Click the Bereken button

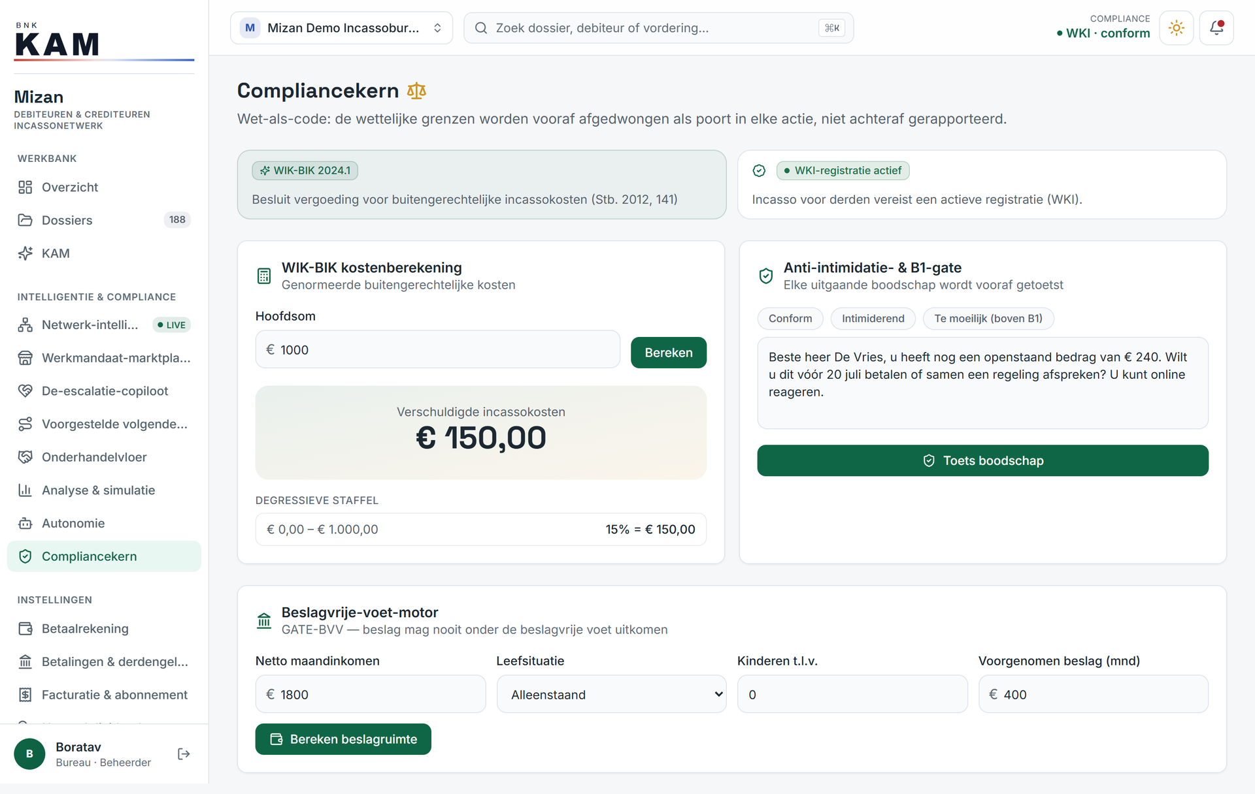[x=669, y=353]
